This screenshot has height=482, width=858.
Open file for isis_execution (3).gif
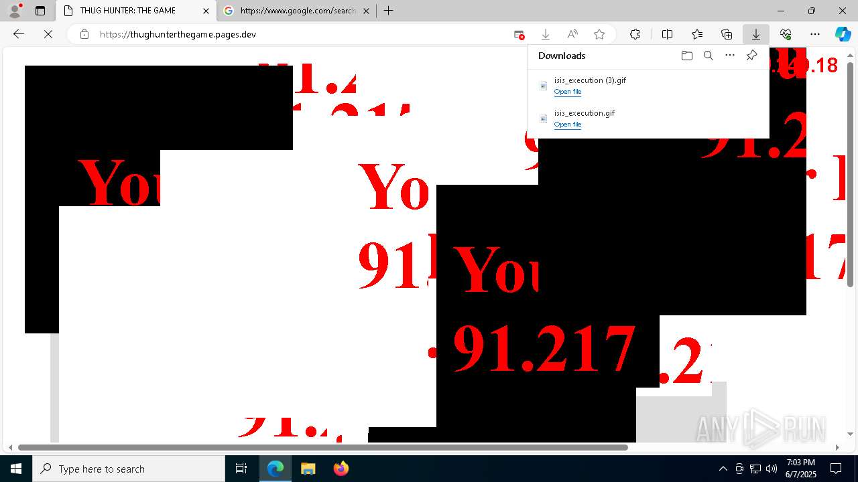pos(568,92)
